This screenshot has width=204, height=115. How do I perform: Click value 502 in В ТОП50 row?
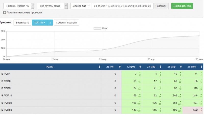[x=195, y=110]
